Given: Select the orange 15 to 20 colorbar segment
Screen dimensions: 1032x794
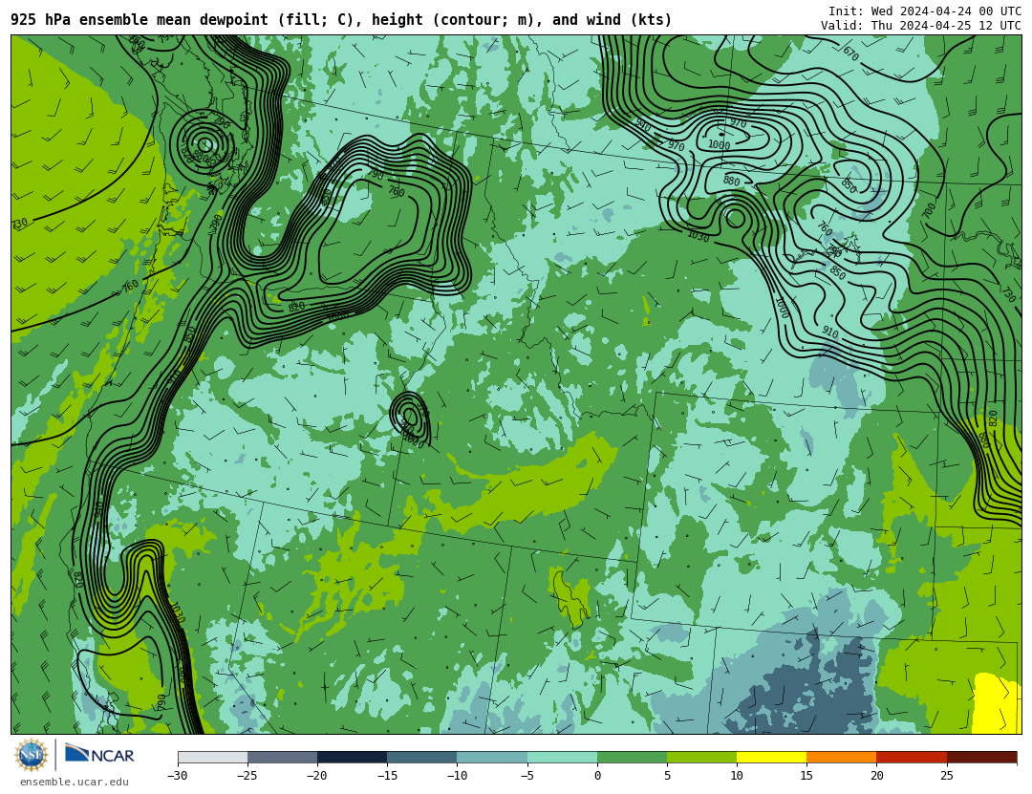Looking at the screenshot, I should click(842, 757).
